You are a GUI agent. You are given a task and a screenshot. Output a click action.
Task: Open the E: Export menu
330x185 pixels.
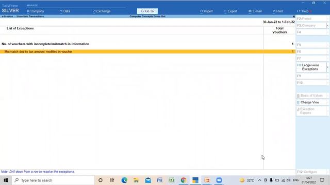[x=230, y=11]
